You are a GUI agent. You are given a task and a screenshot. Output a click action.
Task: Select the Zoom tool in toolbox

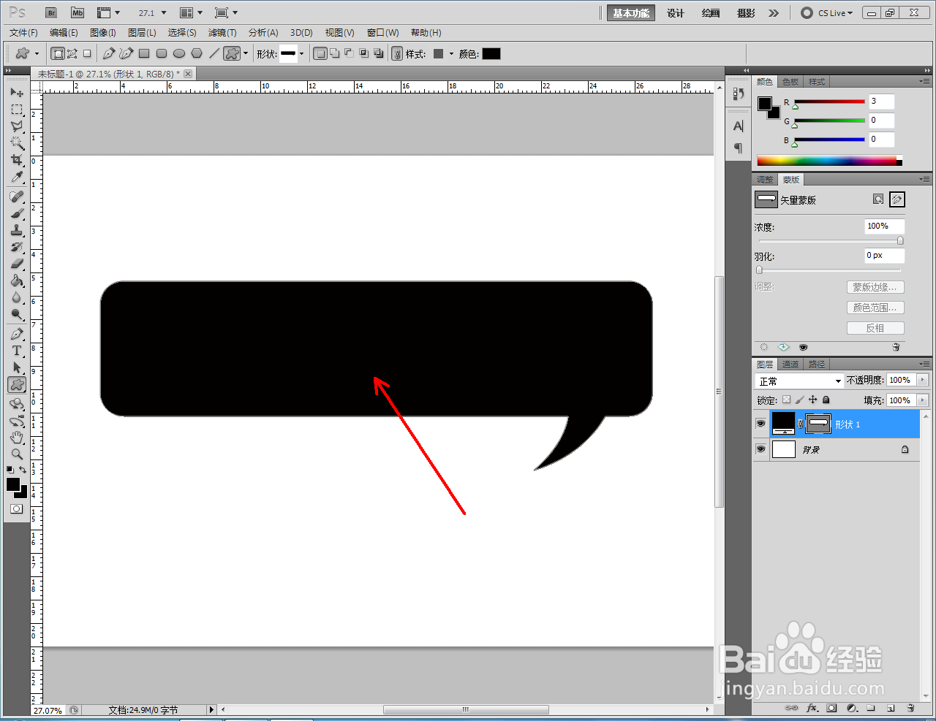click(x=17, y=454)
